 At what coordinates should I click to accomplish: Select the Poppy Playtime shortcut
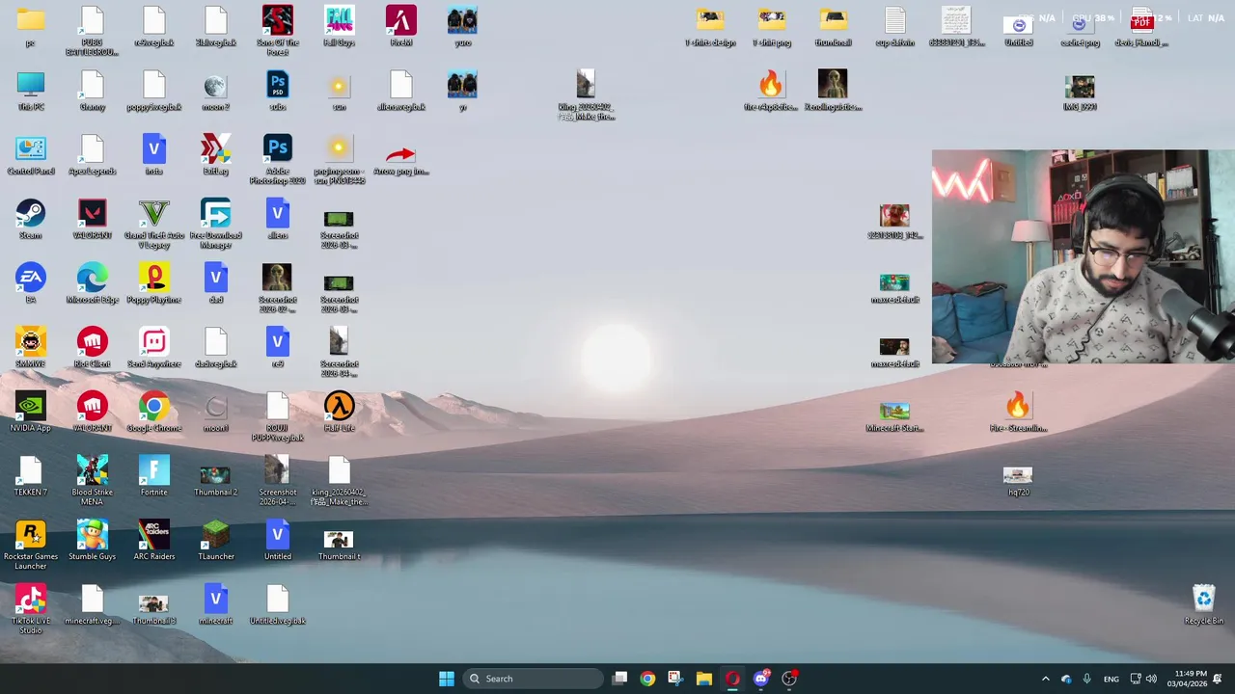click(154, 284)
